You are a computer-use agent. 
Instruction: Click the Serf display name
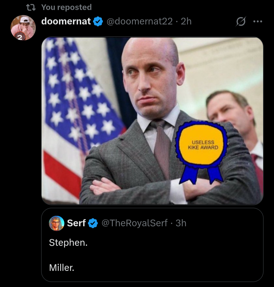click(x=76, y=223)
